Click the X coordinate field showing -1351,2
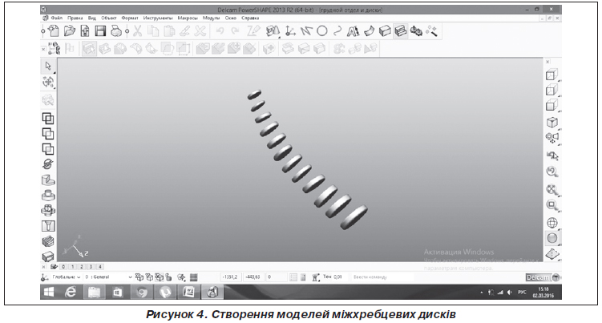 [x=230, y=277]
